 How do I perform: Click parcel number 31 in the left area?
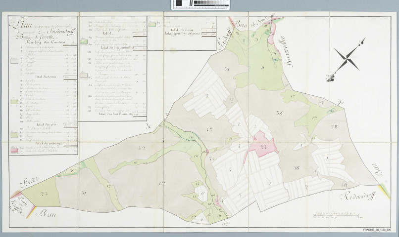coord(84,193)
